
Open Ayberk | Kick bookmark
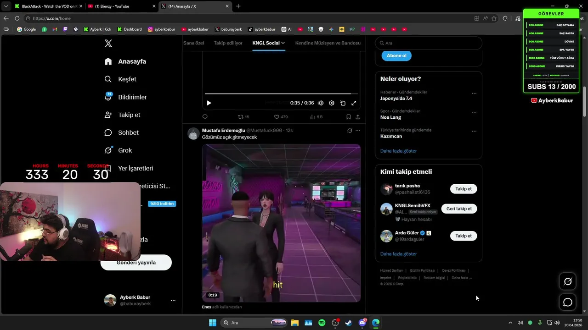[97, 29]
